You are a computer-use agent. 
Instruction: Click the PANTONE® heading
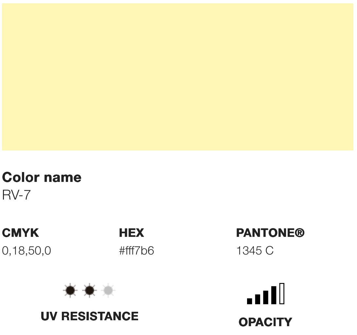click(x=270, y=233)
